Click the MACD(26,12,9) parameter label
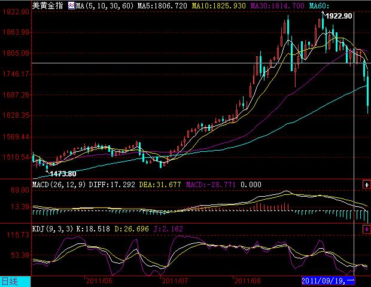 (x=59, y=184)
